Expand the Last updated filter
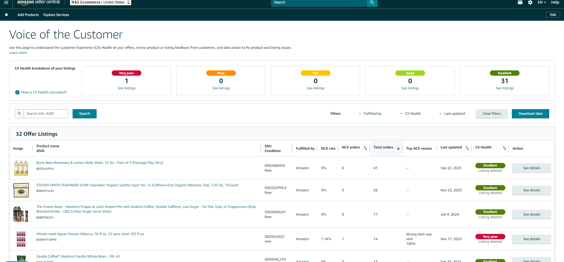The image size is (564, 262). [x=452, y=114]
